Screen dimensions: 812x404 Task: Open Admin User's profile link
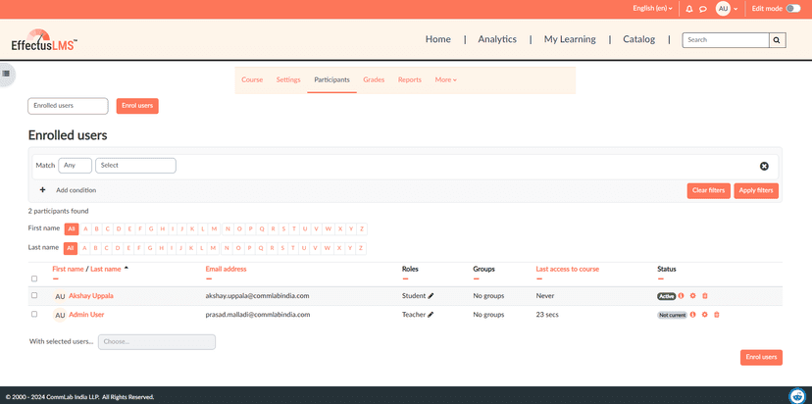(86, 315)
